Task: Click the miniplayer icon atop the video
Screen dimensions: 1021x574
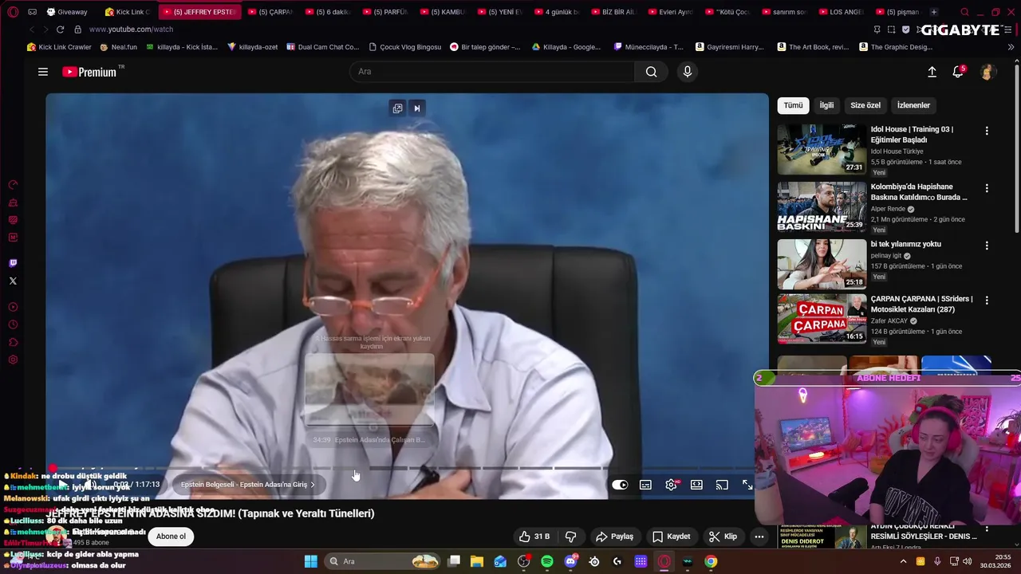Action: click(x=397, y=108)
